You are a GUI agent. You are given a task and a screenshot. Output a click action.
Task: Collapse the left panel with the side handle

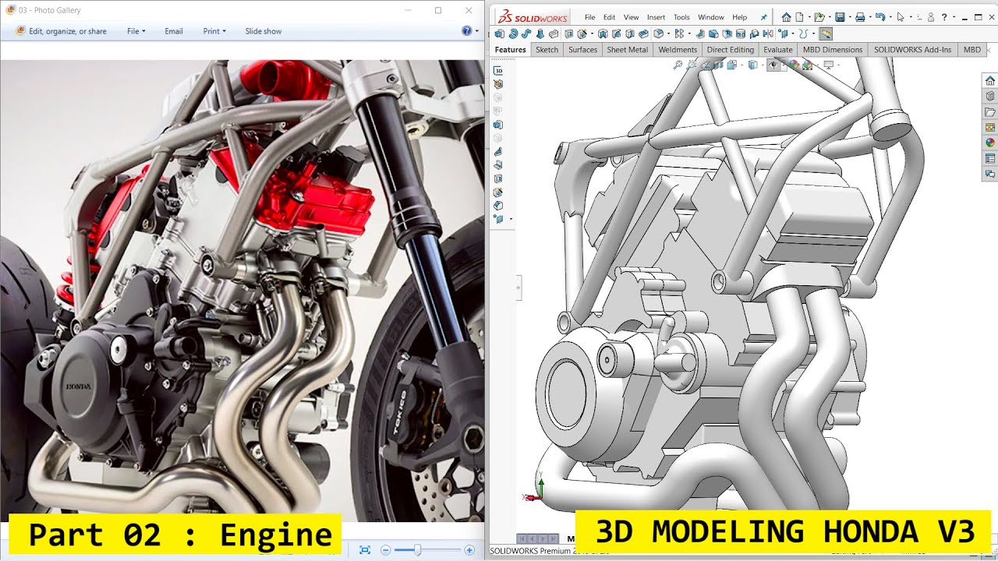pos(518,288)
